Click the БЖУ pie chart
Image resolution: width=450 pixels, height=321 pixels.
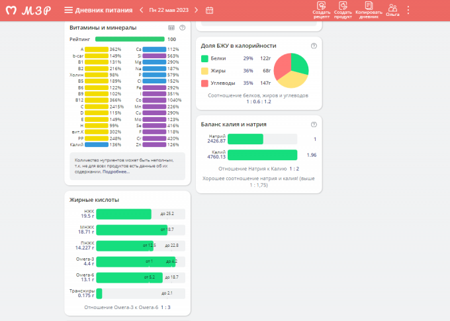click(291, 70)
